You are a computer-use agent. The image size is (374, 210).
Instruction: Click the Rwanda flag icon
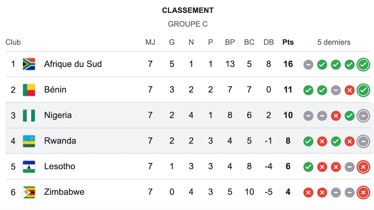click(29, 141)
